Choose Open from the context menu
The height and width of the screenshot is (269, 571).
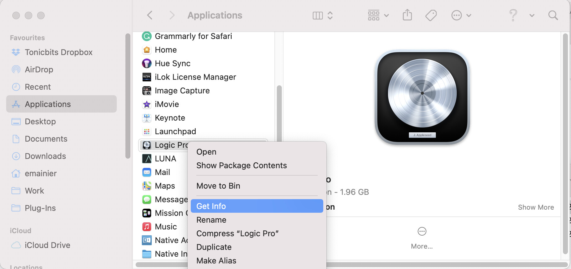point(257,152)
